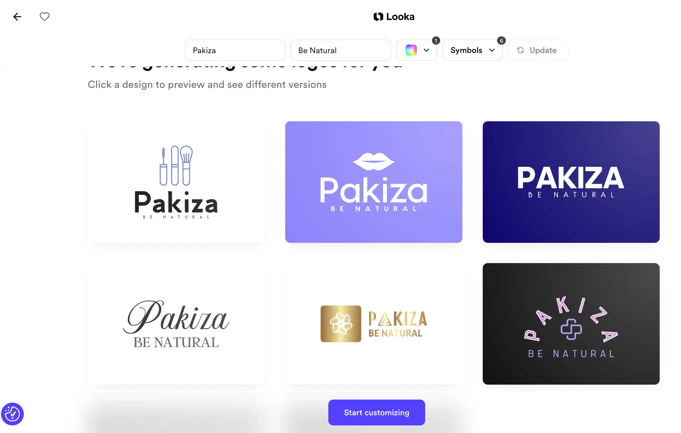Click the heart favorites icon
The height and width of the screenshot is (433, 681).
pyautogui.click(x=44, y=17)
